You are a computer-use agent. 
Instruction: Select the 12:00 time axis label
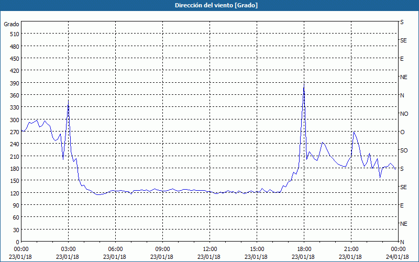(x=209, y=249)
